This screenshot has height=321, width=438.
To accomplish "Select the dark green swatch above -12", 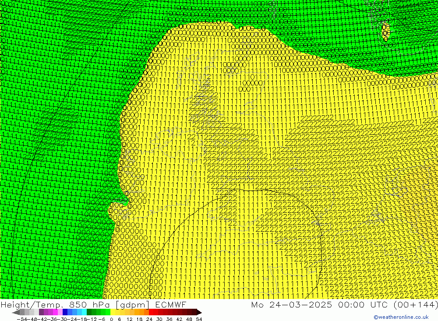I will pyautogui.click(x=89, y=312).
